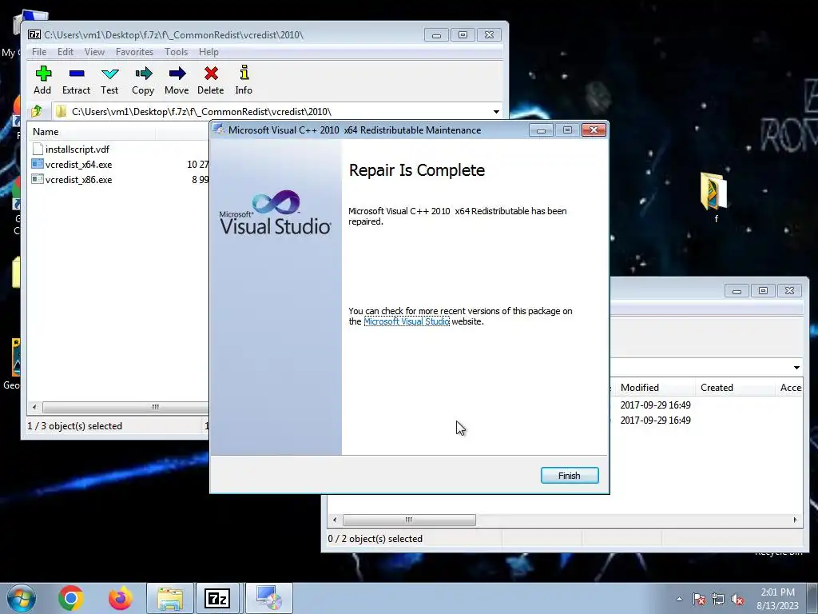Expand the 7-Zip address path dropdown
Screen dimensions: 818x614
click(496, 112)
